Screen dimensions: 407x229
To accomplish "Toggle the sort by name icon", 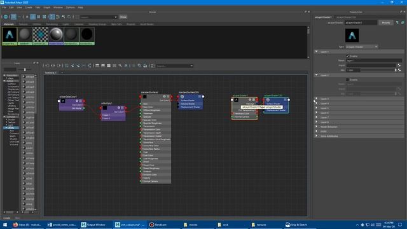I will pos(52,17).
